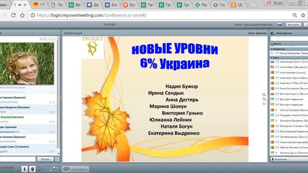
Task: Select user Галина Сидорова in list
Action: click(x=289, y=110)
